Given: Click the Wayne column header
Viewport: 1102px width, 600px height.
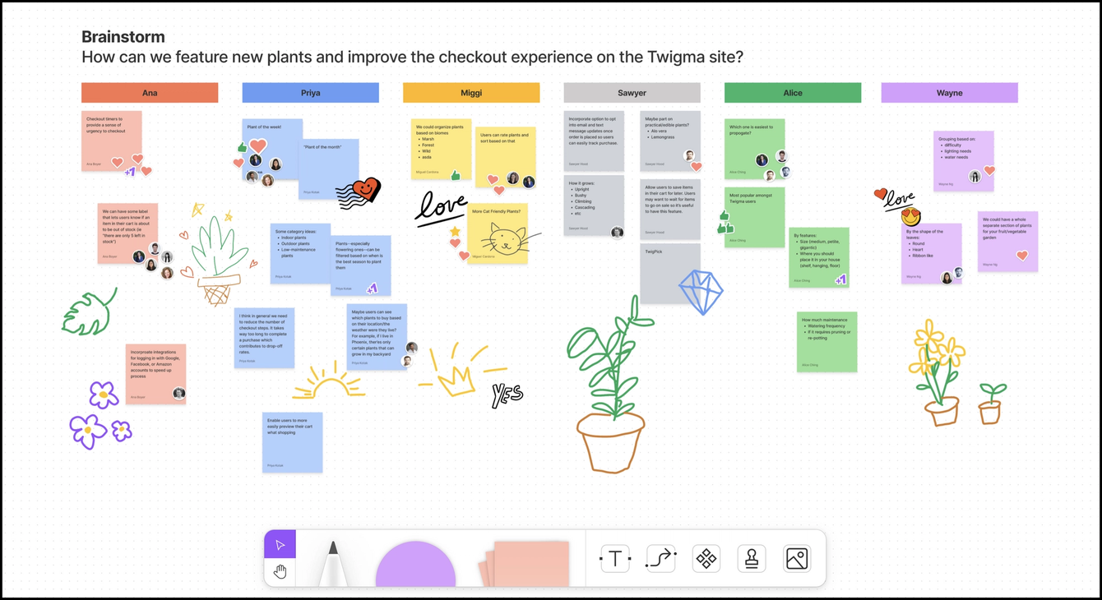Looking at the screenshot, I should [949, 92].
